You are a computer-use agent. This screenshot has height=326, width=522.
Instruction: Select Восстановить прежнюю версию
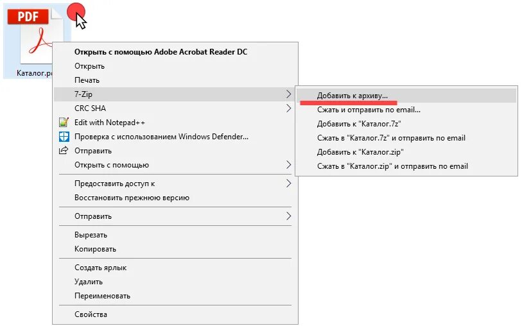(132, 198)
